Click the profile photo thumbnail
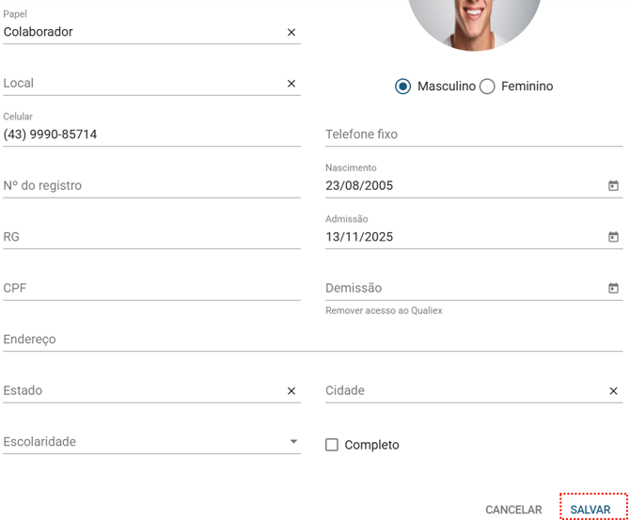This screenshot has width=630, height=520. point(474,21)
